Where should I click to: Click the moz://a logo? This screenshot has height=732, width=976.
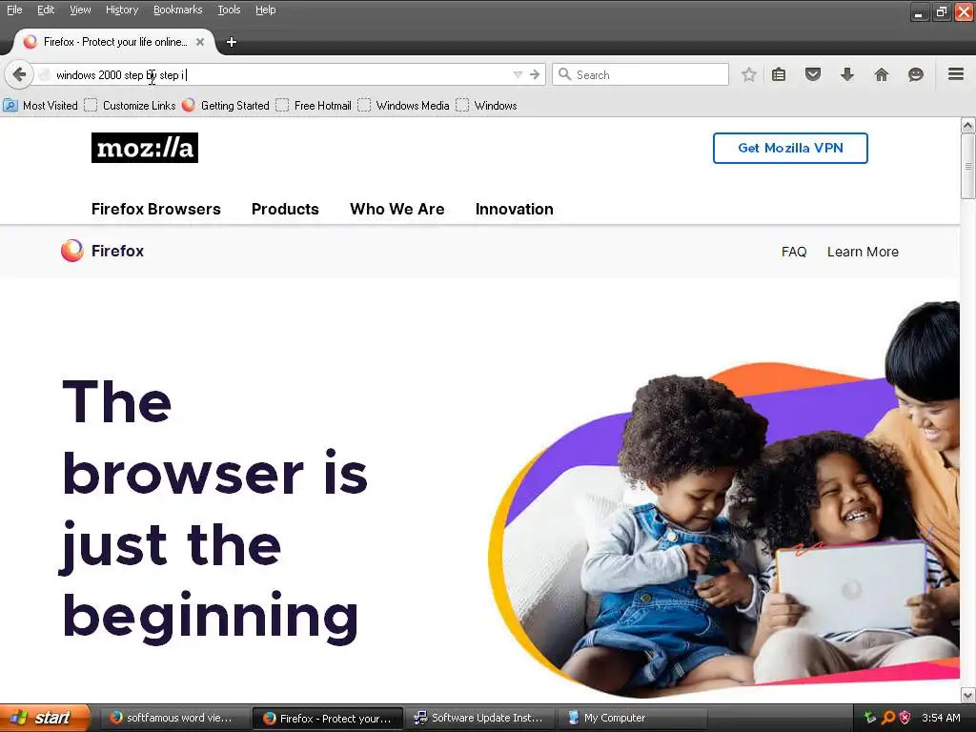pos(145,148)
